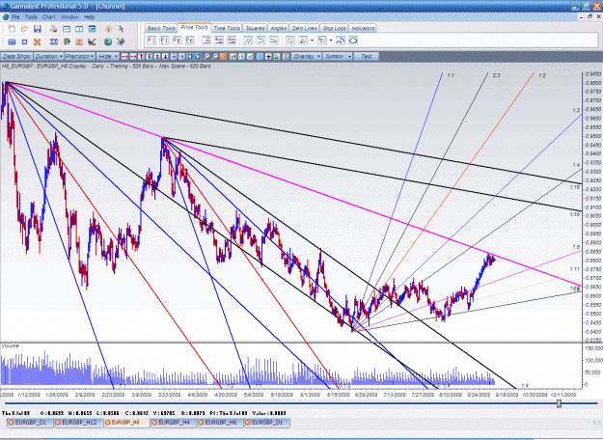The image size is (603, 440).
Task: Click the green globe icon
Action: point(108,41)
